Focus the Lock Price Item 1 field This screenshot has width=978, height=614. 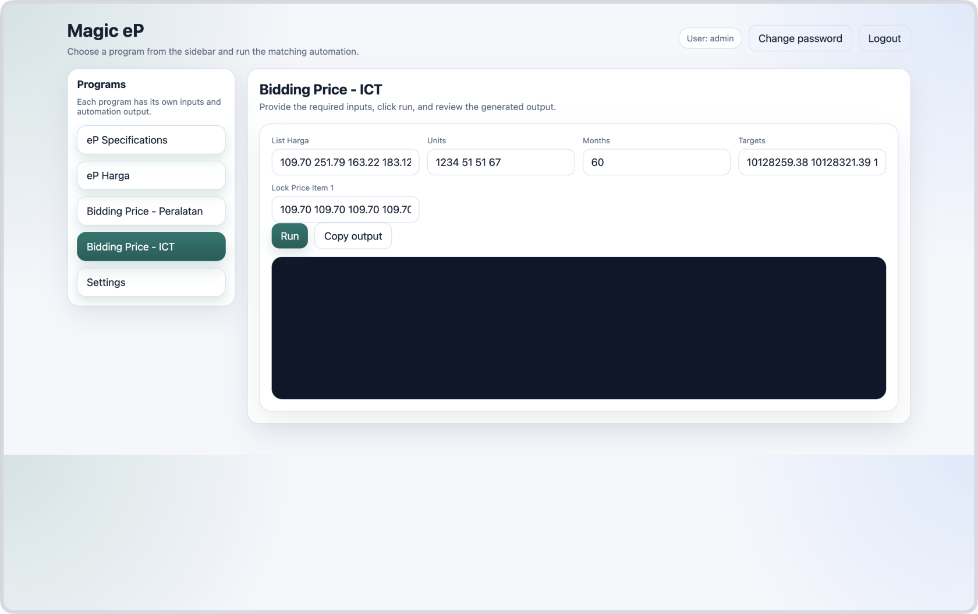(x=345, y=209)
